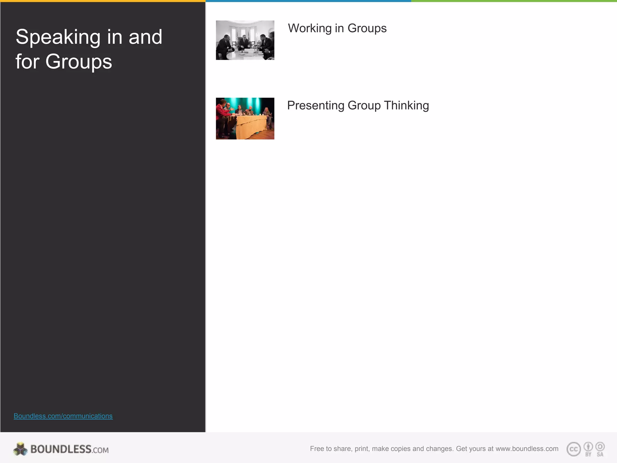Click the ShareAlike SA license icon

(x=600, y=449)
